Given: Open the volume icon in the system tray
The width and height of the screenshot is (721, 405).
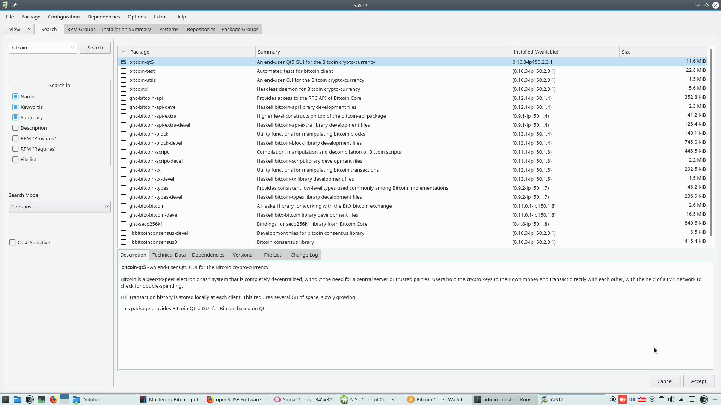Looking at the screenshot, I should [671, 399].
